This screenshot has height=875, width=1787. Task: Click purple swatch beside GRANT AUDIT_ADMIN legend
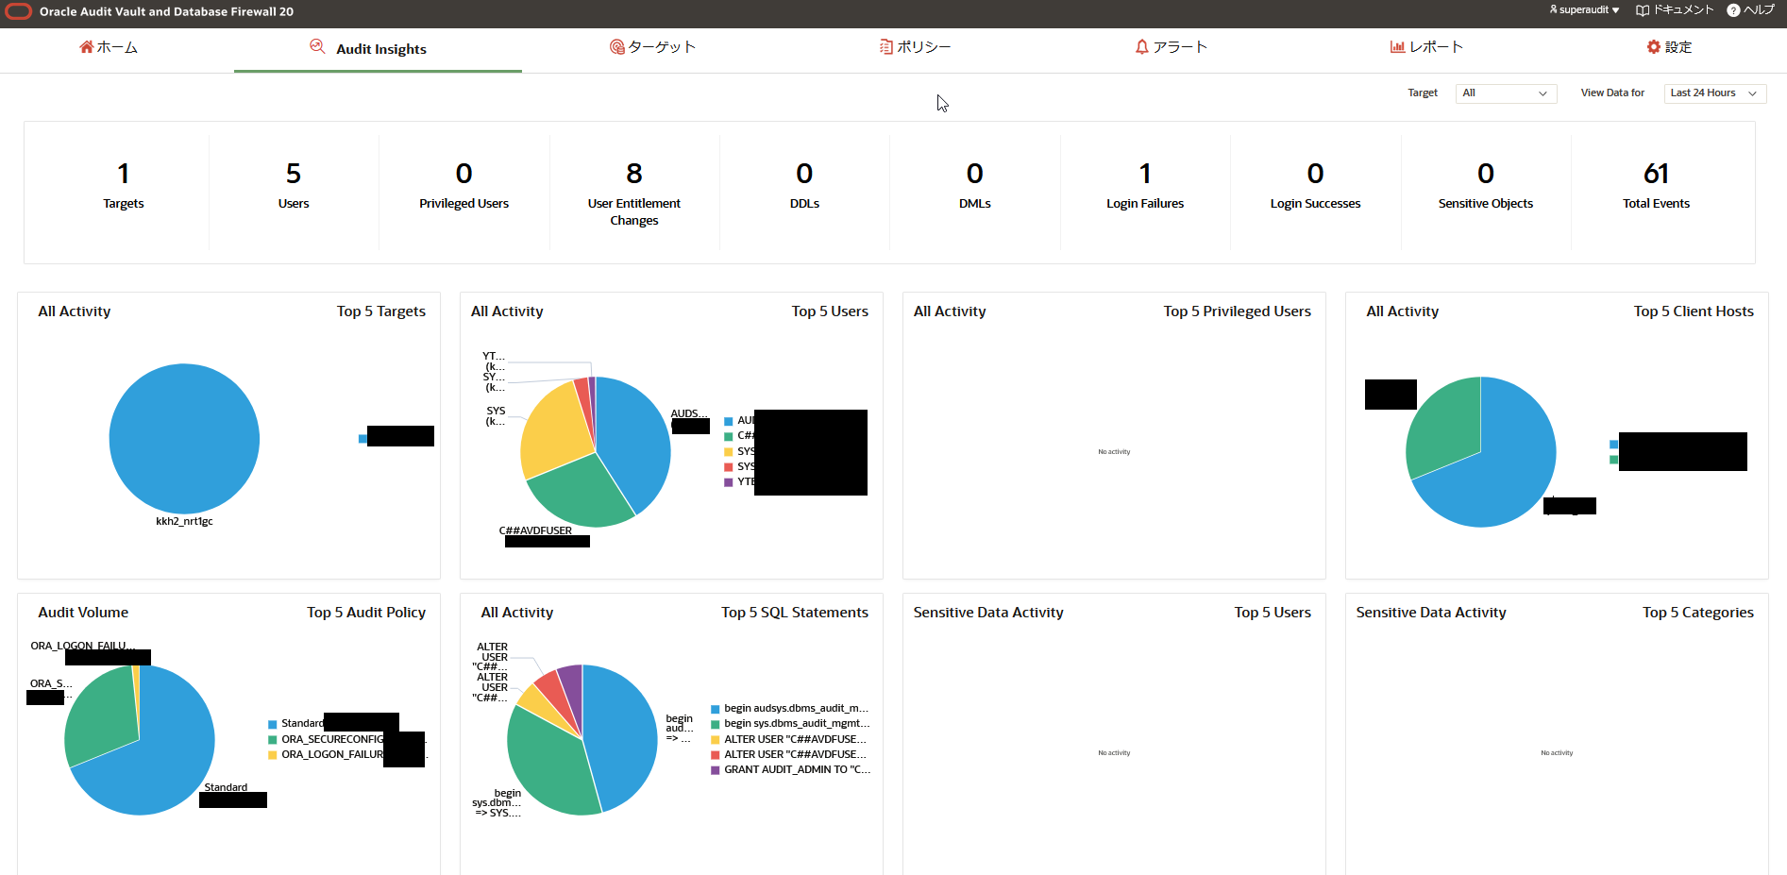[x=716, y=770]
